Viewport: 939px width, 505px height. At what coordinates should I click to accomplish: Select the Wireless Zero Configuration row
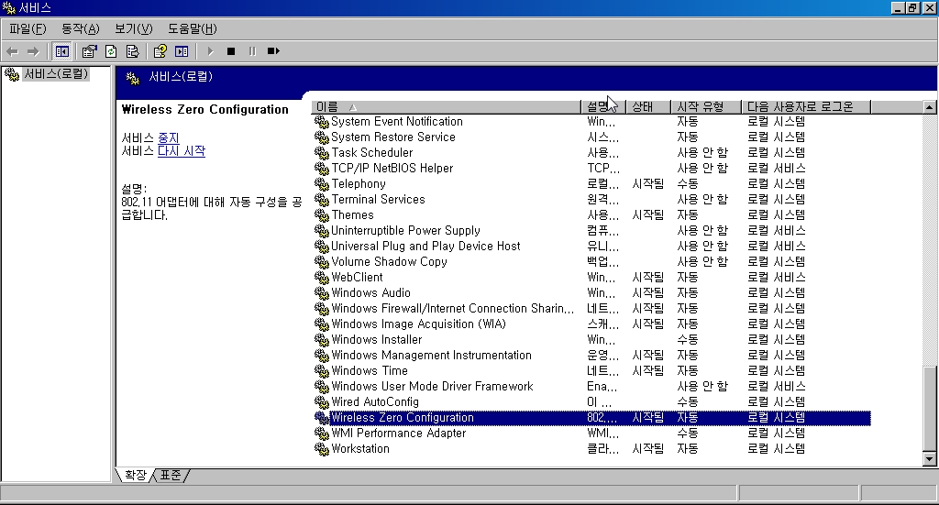click(592, 417)
